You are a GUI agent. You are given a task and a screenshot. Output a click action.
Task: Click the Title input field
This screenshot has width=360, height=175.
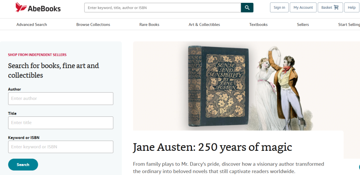point(60,123)
